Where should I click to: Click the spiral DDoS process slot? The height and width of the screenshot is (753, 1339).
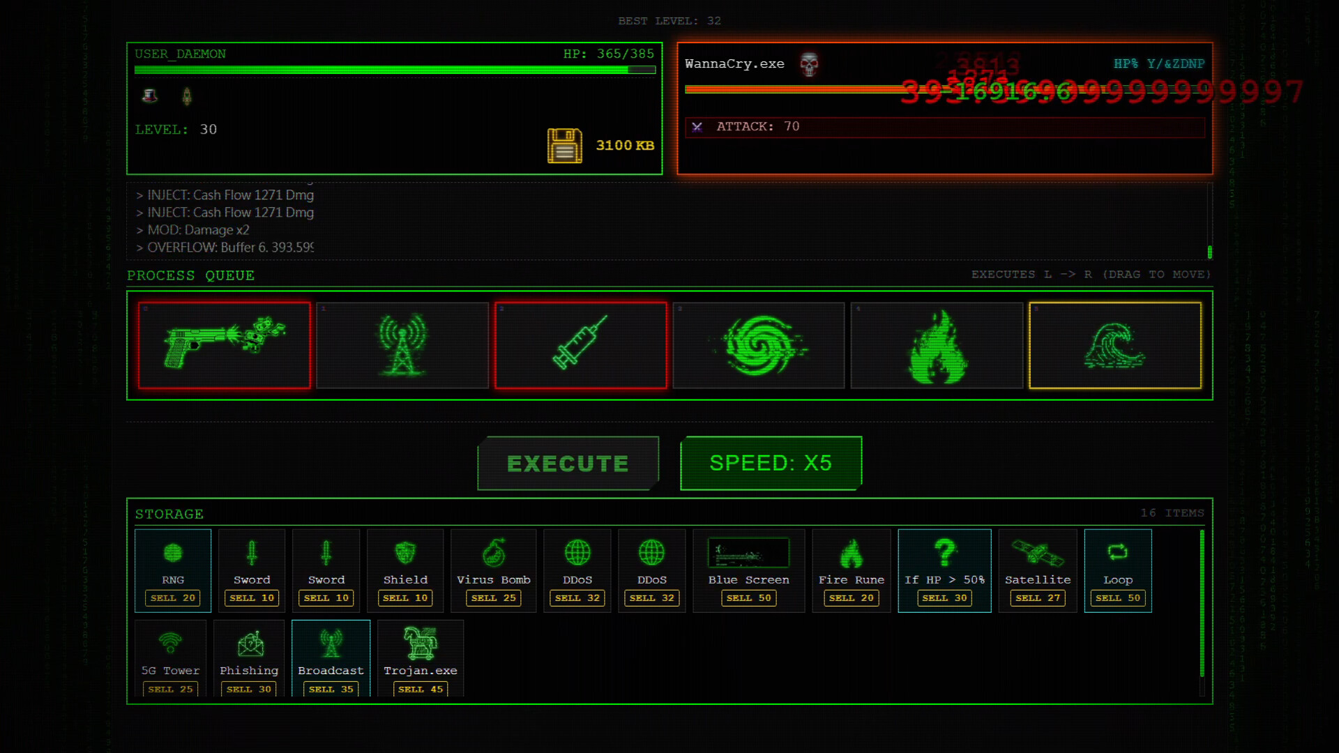pyautogui.click(x=759, y=345)
